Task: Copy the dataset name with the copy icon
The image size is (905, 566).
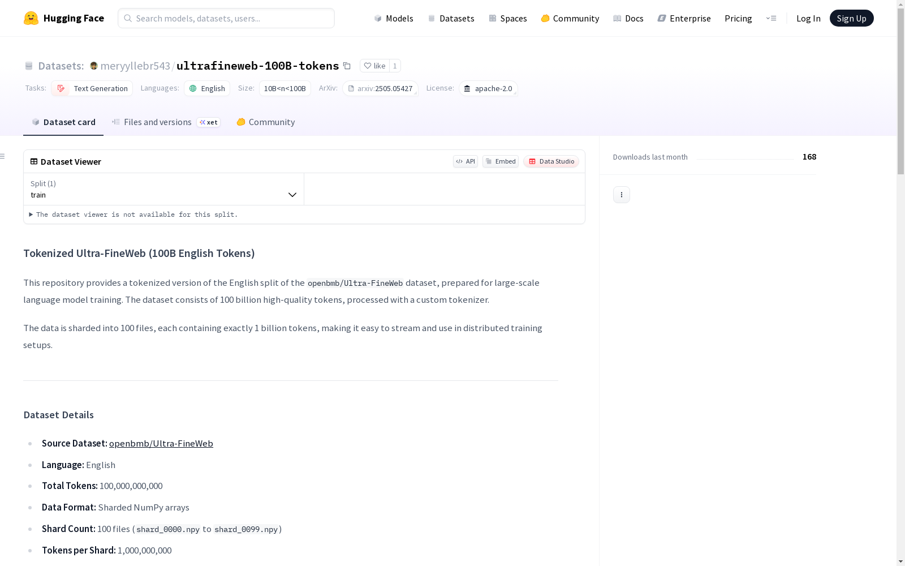Action: point(347,66)
